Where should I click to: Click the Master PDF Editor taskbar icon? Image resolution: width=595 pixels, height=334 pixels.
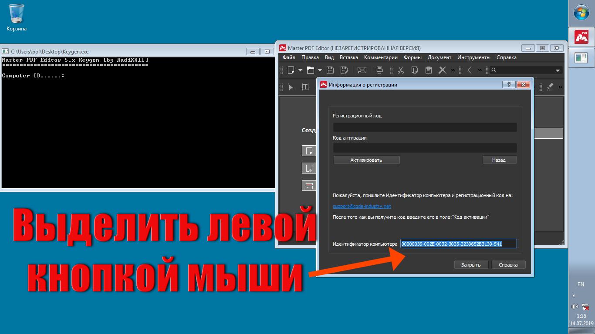pos(581,37)
